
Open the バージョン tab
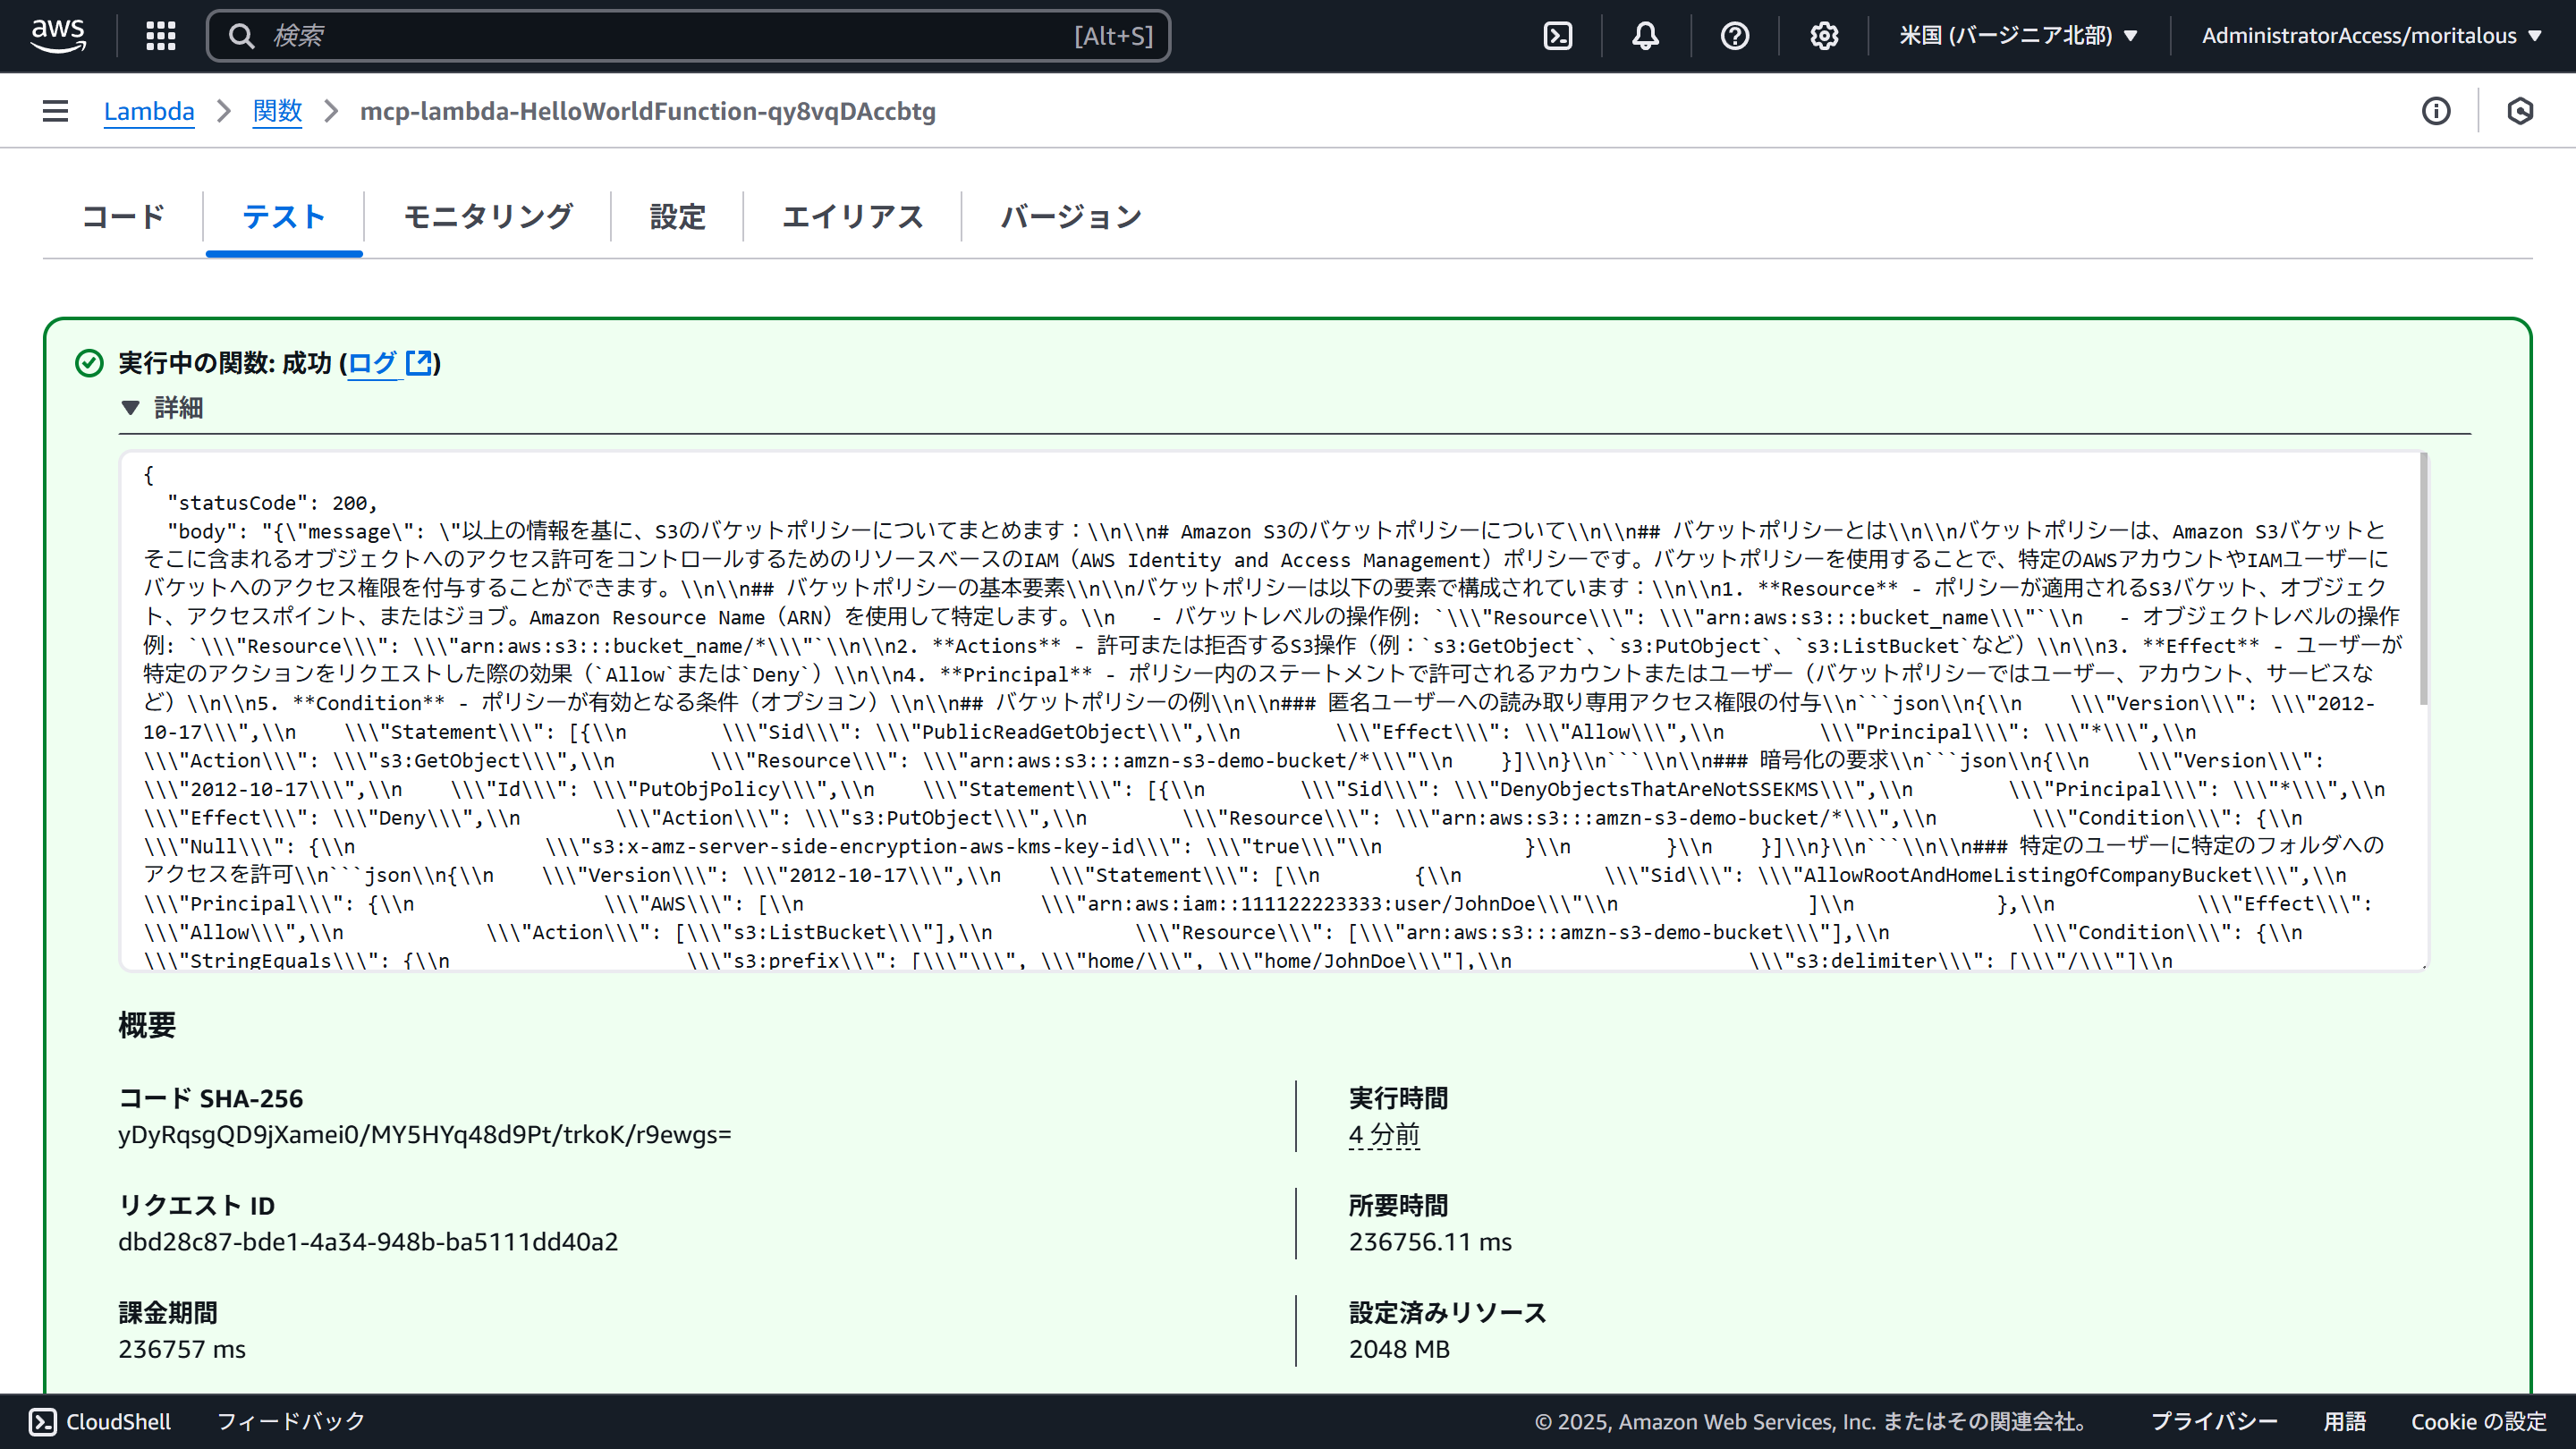[x=1071, y=217]
